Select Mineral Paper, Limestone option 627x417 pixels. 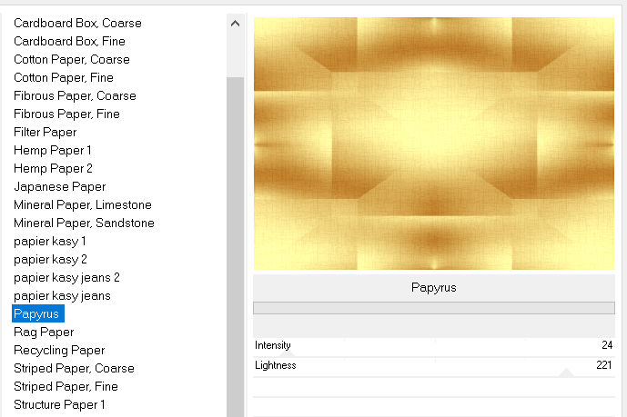83,204
